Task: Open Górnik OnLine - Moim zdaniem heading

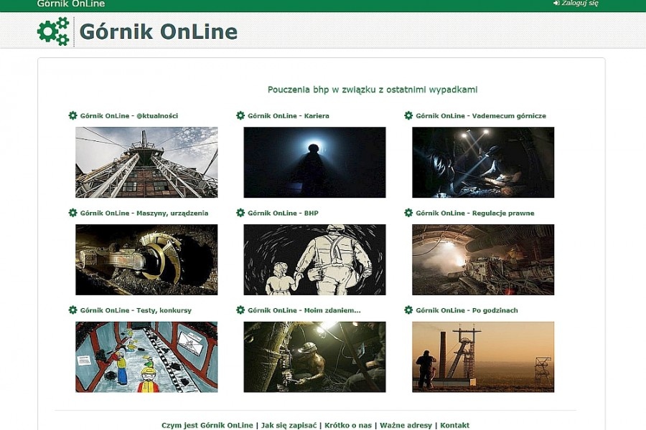Action: [x=304, y=310]
